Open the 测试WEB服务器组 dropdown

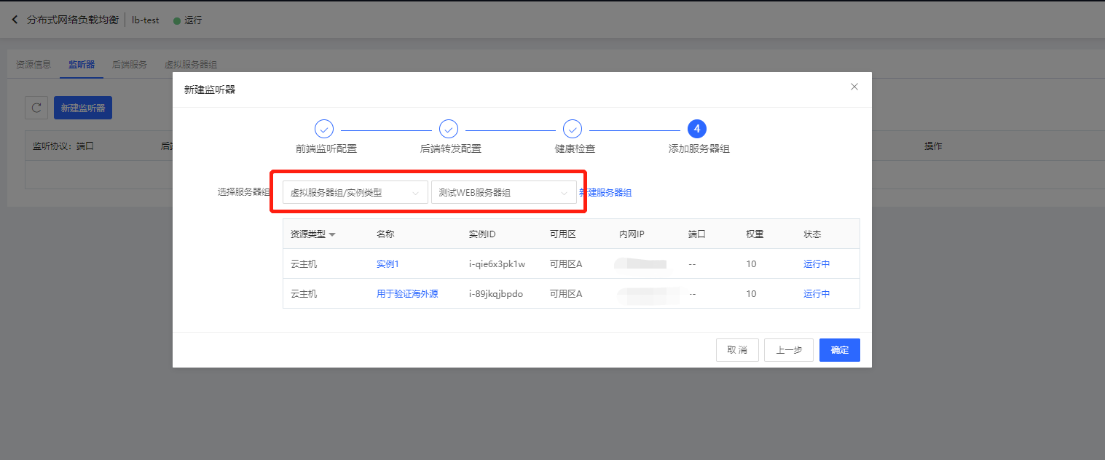(x=503, y=193)
